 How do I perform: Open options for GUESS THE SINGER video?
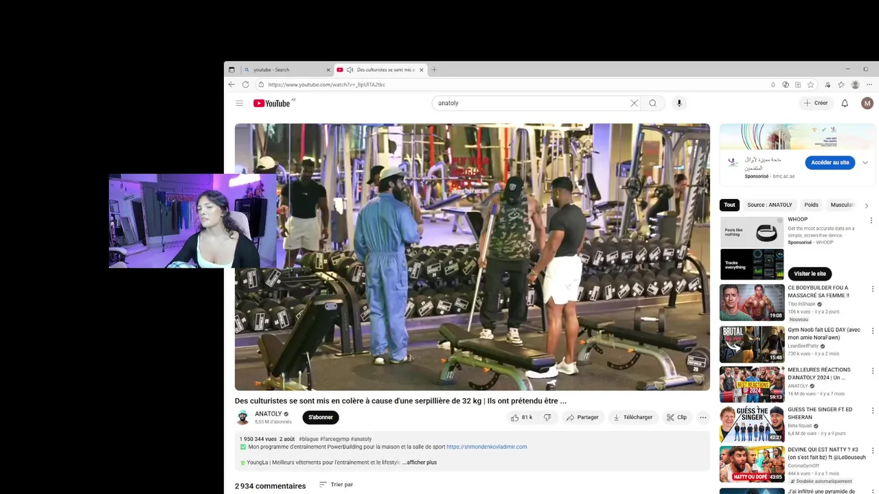pyautogui.click(x=872, y=410)
